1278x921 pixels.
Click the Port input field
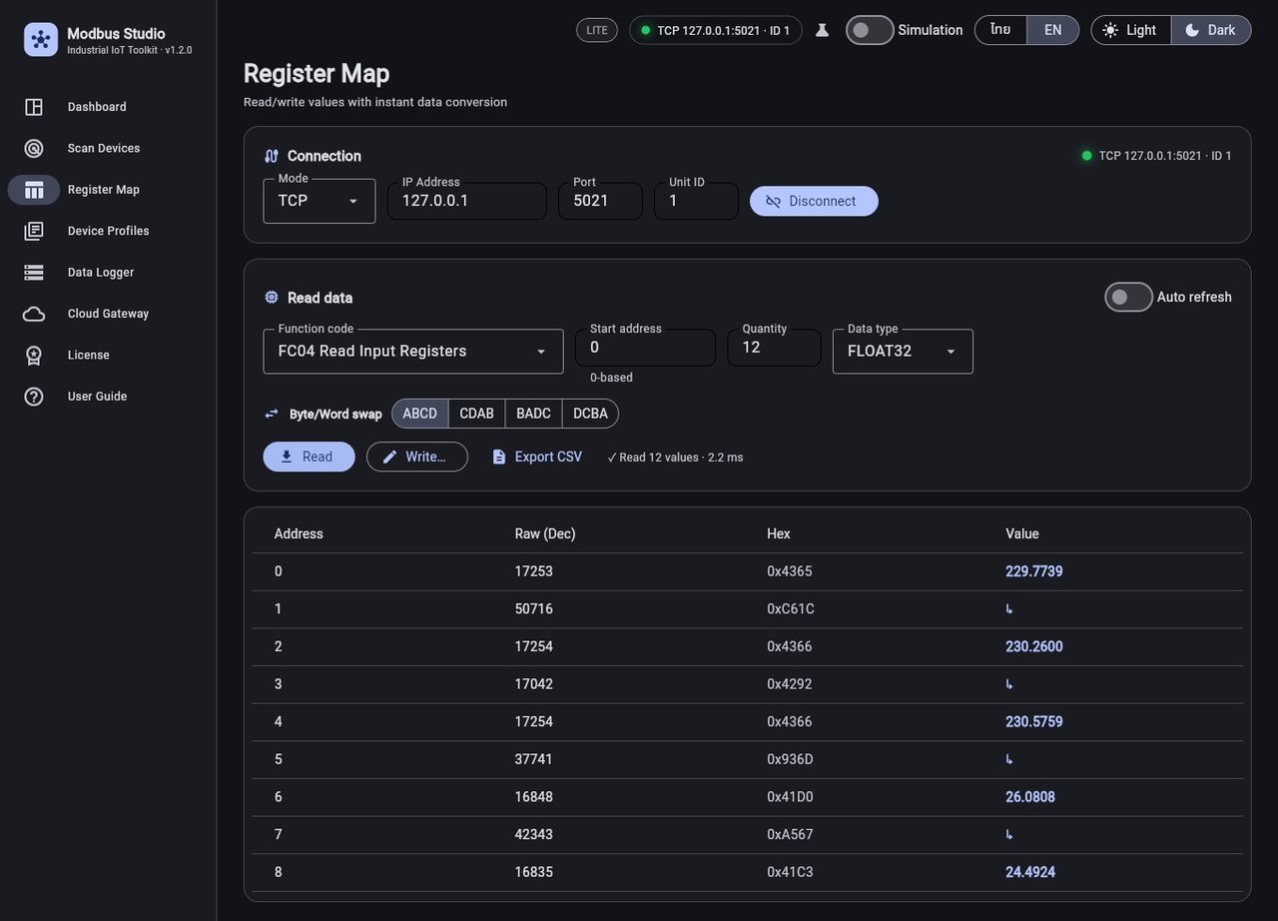tap(600, 201)
